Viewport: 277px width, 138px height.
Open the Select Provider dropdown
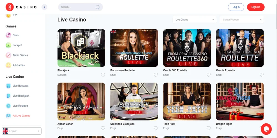pos(242,20)
